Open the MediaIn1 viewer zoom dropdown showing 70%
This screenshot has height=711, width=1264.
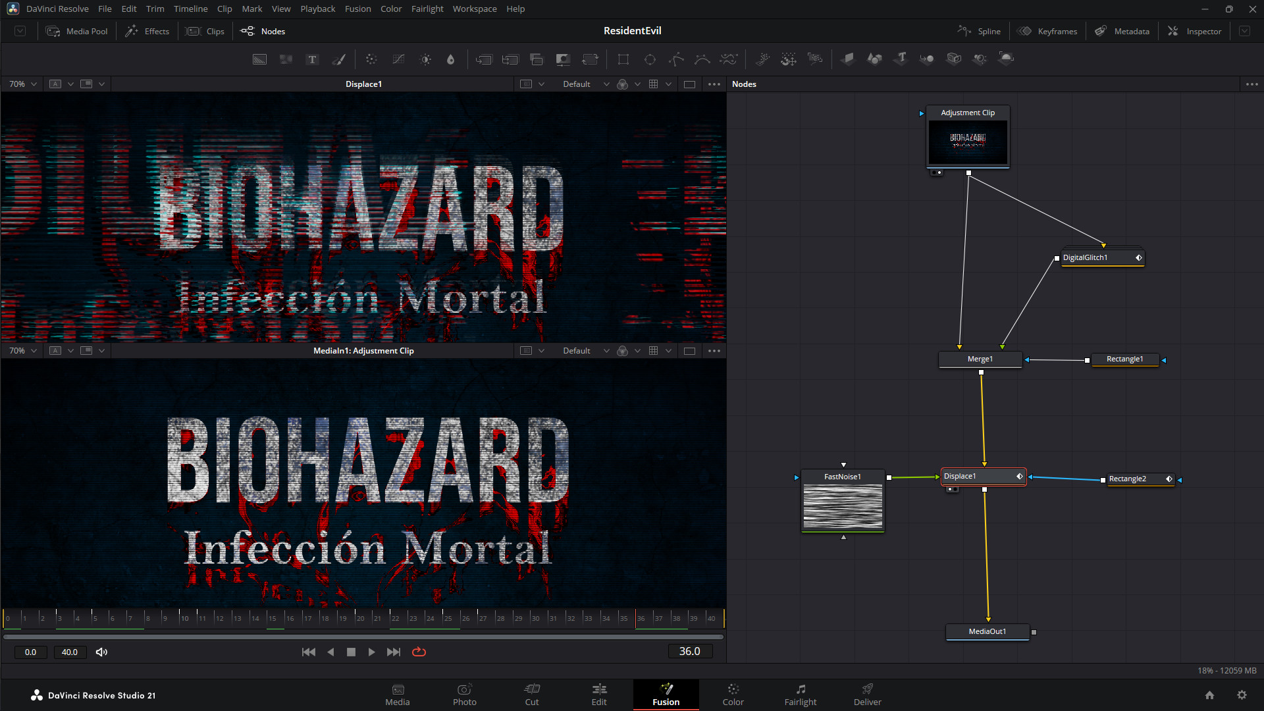point(23,351)
